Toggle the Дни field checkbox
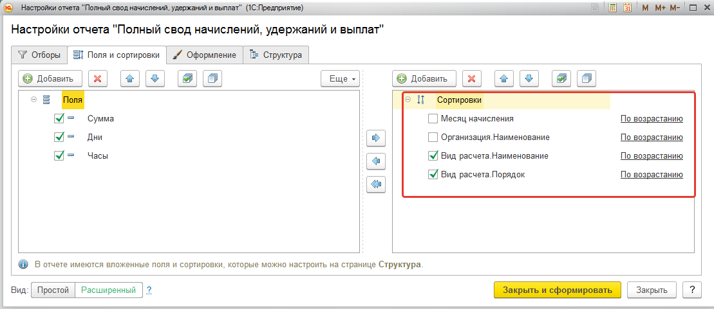714x309 pixels. [59, 137]
